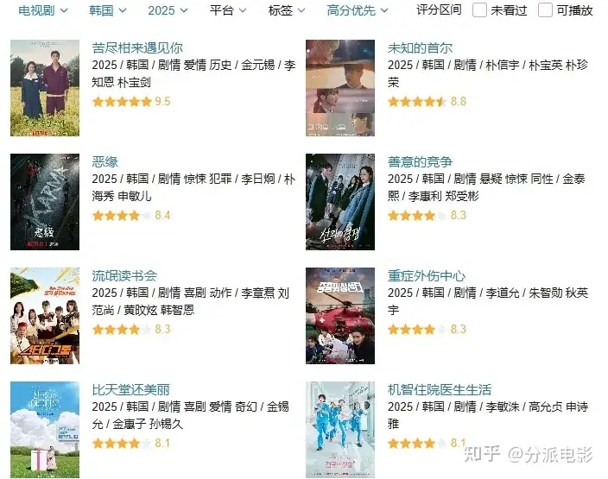
Task: Open the 未知的首尔 poster thumbnail
Action: pos(340,88)
